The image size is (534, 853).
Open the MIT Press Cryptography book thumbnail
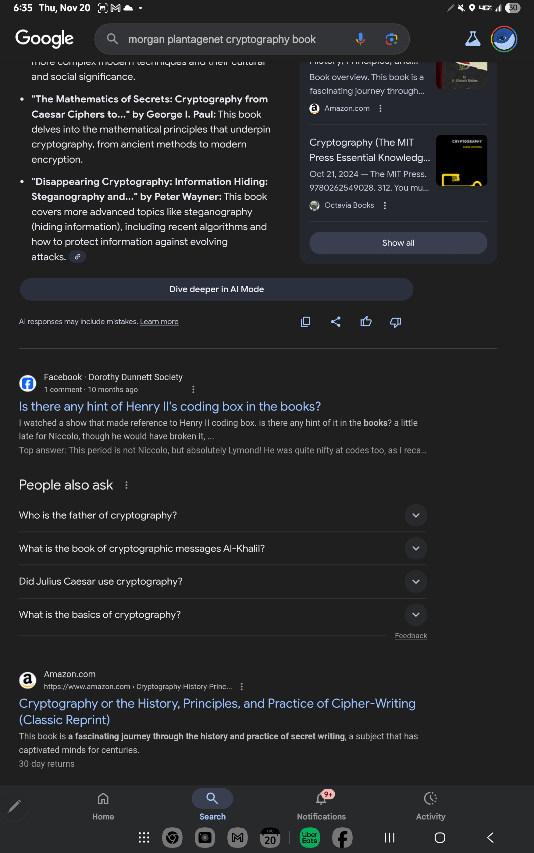tap(461, 161)
